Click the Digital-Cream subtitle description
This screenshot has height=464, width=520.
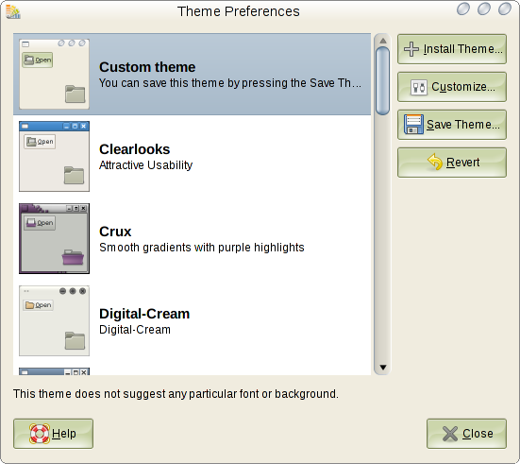[x=135, y=330]
